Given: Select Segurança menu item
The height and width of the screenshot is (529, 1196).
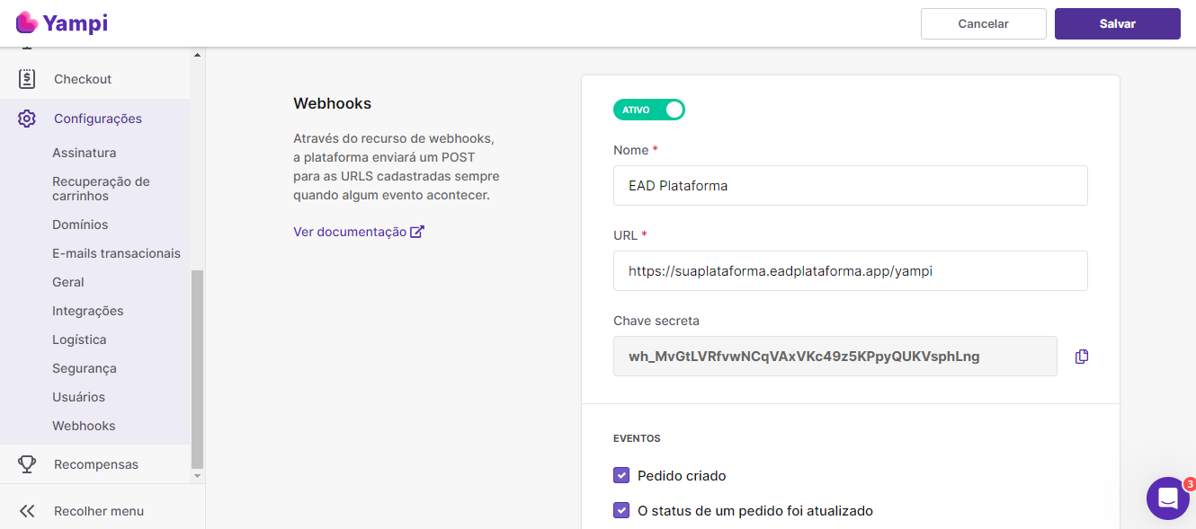Looking at the screenshot, I should (85, 368).
